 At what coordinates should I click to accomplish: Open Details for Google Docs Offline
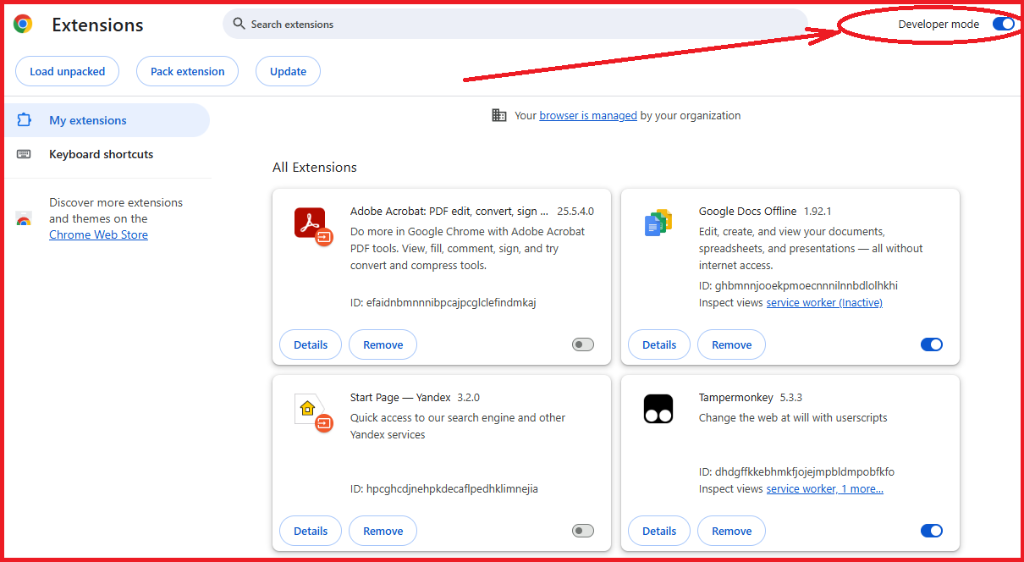point(659,344)
